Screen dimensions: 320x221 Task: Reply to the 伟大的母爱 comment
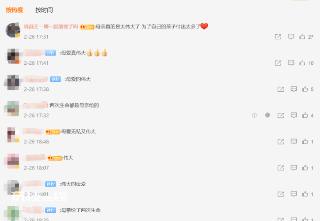(294, 194)
